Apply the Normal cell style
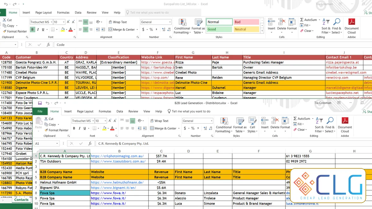This screenshot has width=372, height=209. click(x=219, y=22)
